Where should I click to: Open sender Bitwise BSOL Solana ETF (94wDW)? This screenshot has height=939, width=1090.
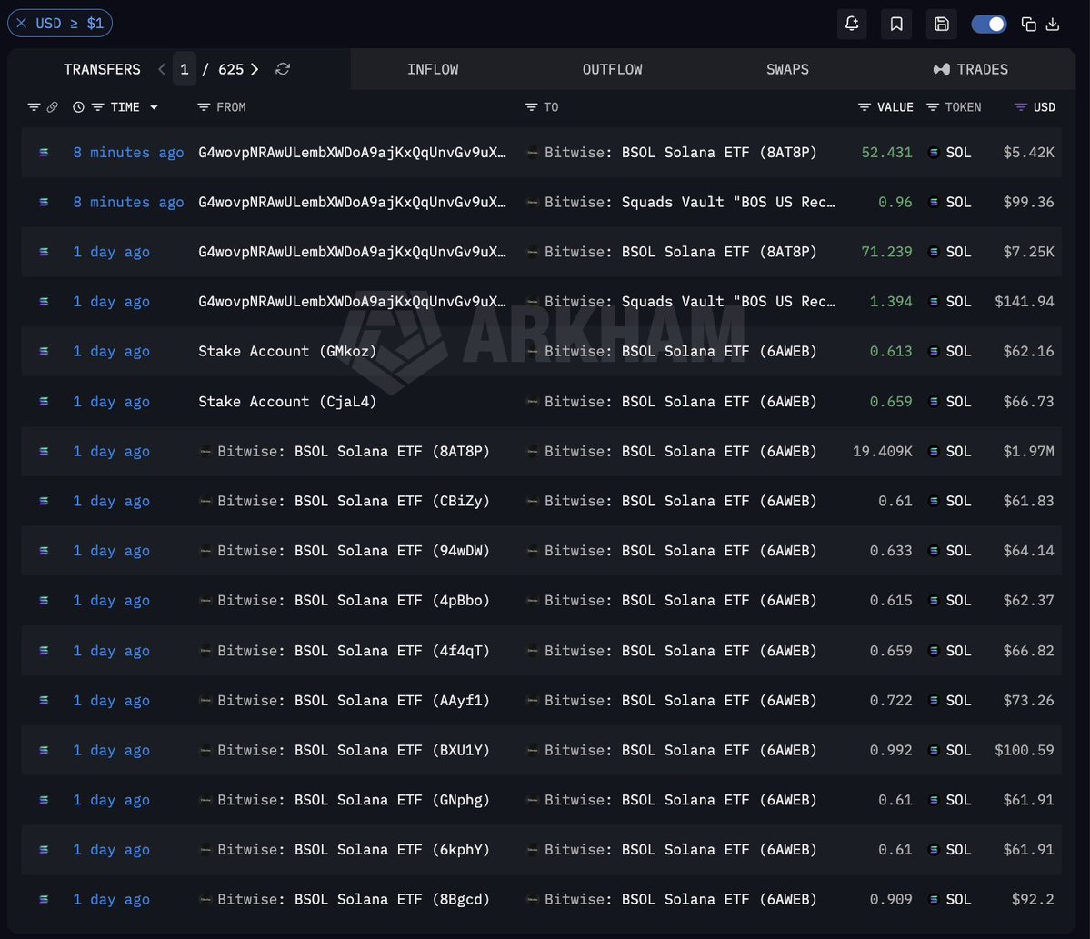coord(353,551)
